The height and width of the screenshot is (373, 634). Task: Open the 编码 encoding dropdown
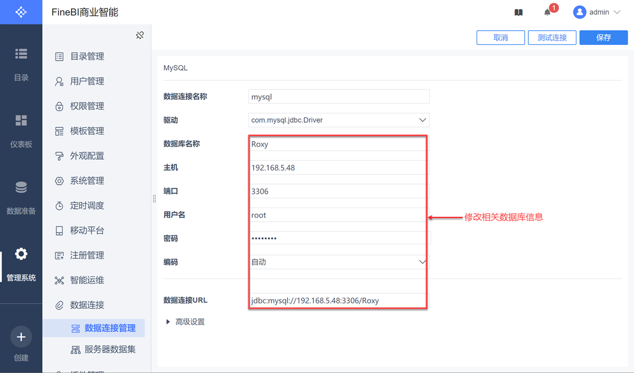click(339, 262)
